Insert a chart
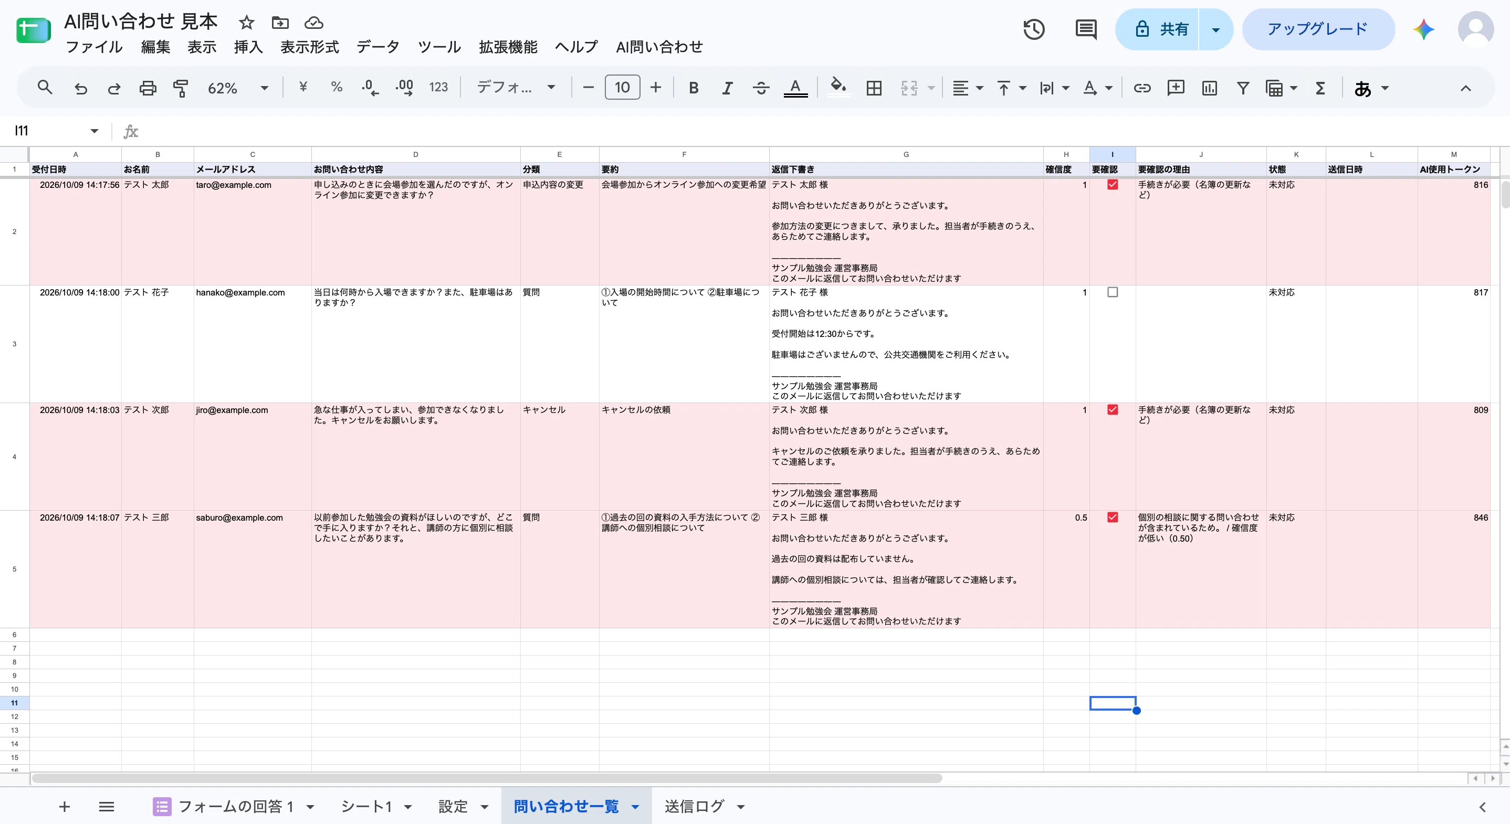This screenshot has height=824, width=1510. pos(1209,88)
